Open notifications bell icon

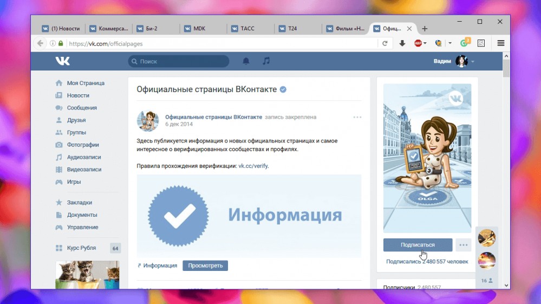[246, 61]
